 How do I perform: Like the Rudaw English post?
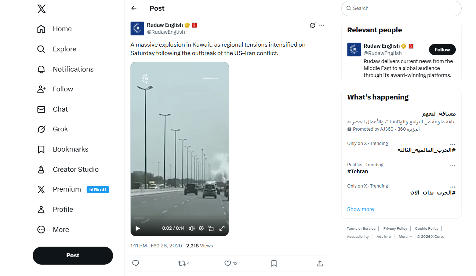[x=228, y=263]
